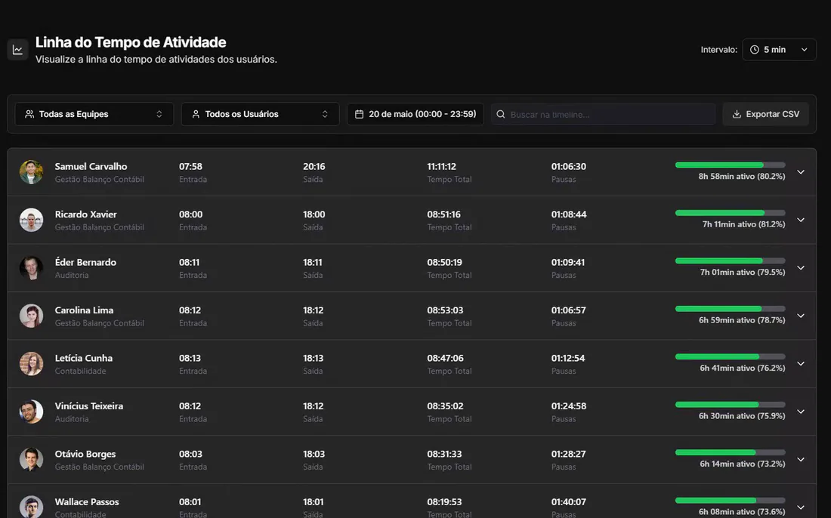
Task: Open the Todos os Usuários filter
Action: click(x=260, y=114)
